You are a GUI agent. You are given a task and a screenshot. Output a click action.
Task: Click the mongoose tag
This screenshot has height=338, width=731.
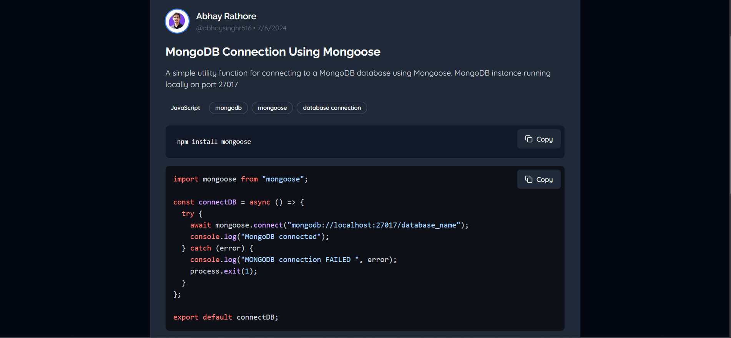pyautogui.click(x=272, y=108)
